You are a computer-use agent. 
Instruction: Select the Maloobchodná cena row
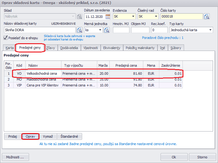click(x=42, y=80)
